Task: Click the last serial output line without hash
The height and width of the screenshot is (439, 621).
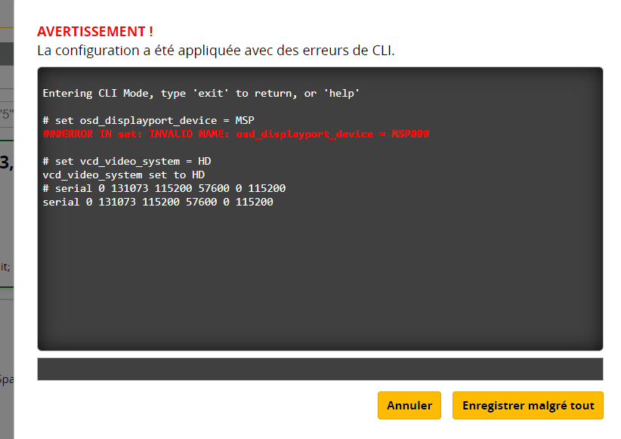Action: click(x=158, y=202)
